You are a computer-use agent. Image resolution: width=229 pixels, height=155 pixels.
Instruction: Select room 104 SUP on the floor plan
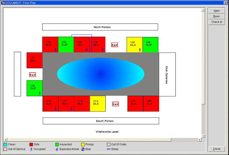pyautogui.click(x=66, y=44)
